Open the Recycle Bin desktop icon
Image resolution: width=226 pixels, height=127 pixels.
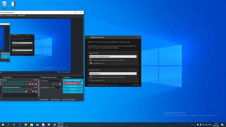coord(5,5)
